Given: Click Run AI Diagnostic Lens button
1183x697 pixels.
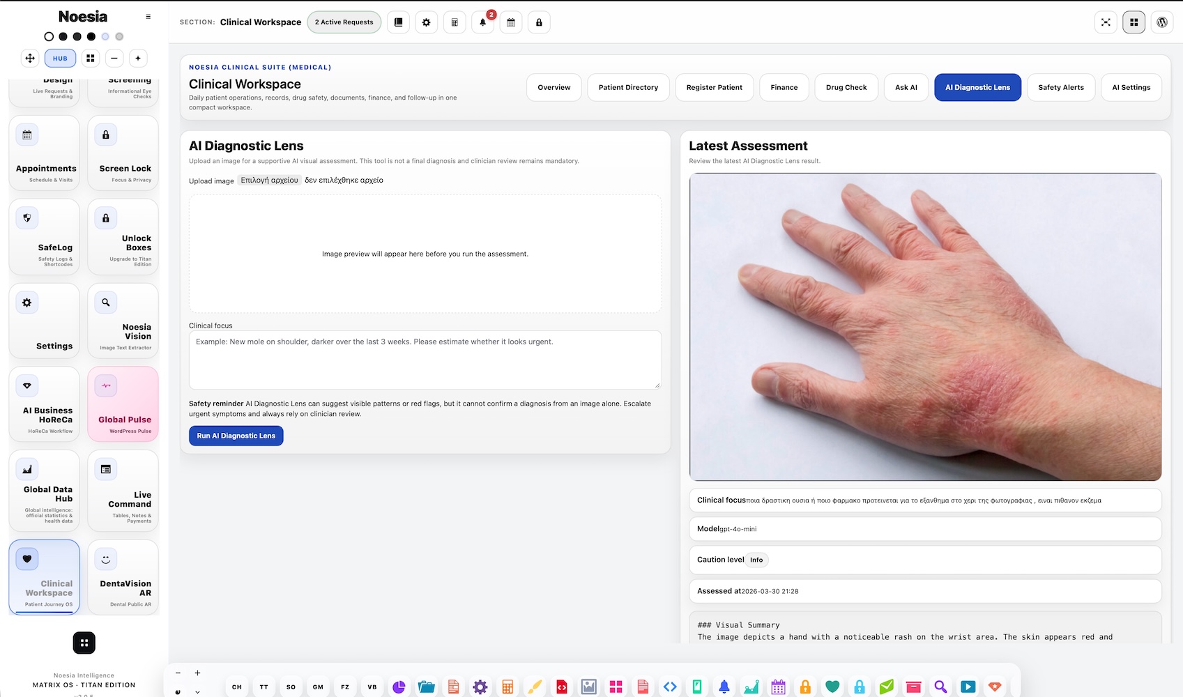Looking at the screenshot, I should (x=236, y=436).
